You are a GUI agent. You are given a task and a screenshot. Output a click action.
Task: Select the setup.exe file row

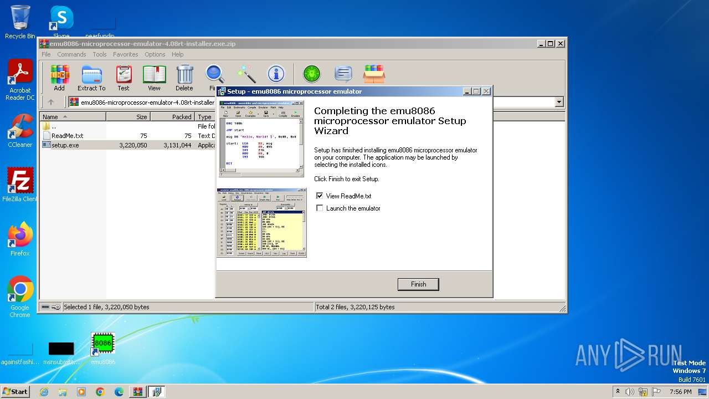coord(127,145)
